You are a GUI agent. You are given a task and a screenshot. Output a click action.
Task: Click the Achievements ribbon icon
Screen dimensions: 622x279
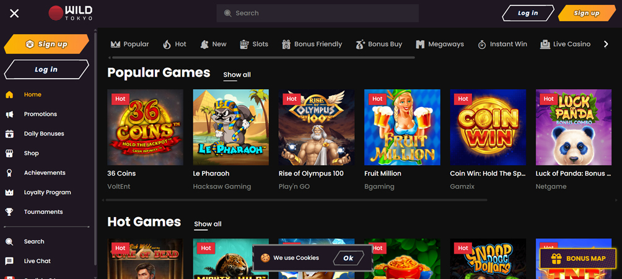pos(9,173)
